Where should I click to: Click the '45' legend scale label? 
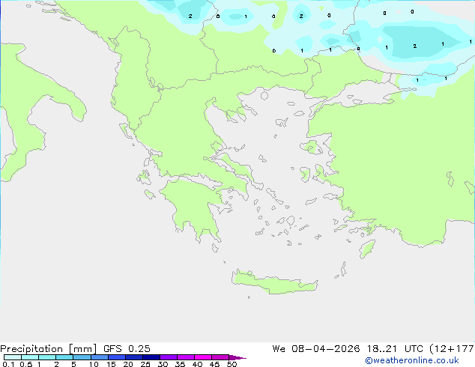pos(214,364)
